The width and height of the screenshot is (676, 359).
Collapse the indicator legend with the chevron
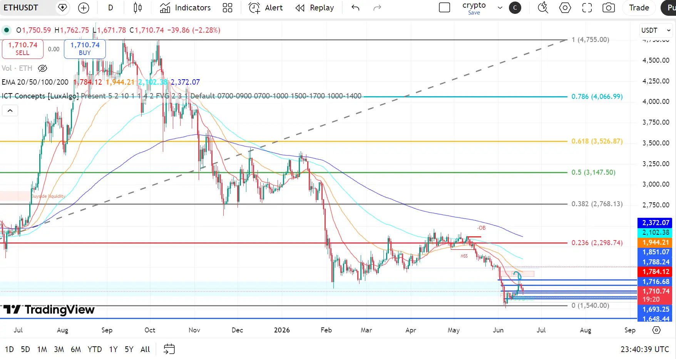[10, 111]
